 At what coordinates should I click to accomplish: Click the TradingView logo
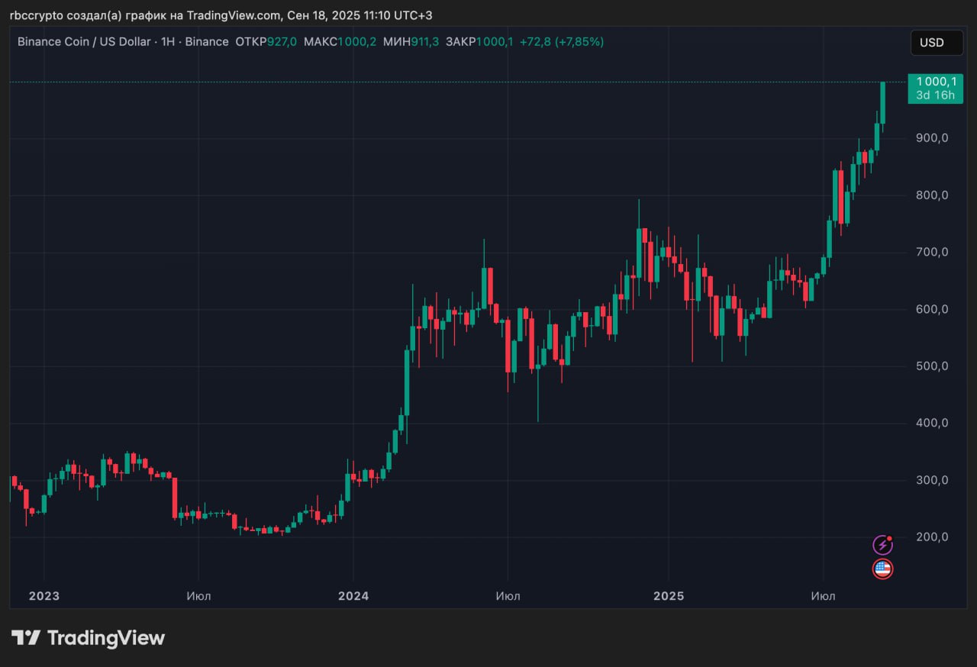point(88,638)
